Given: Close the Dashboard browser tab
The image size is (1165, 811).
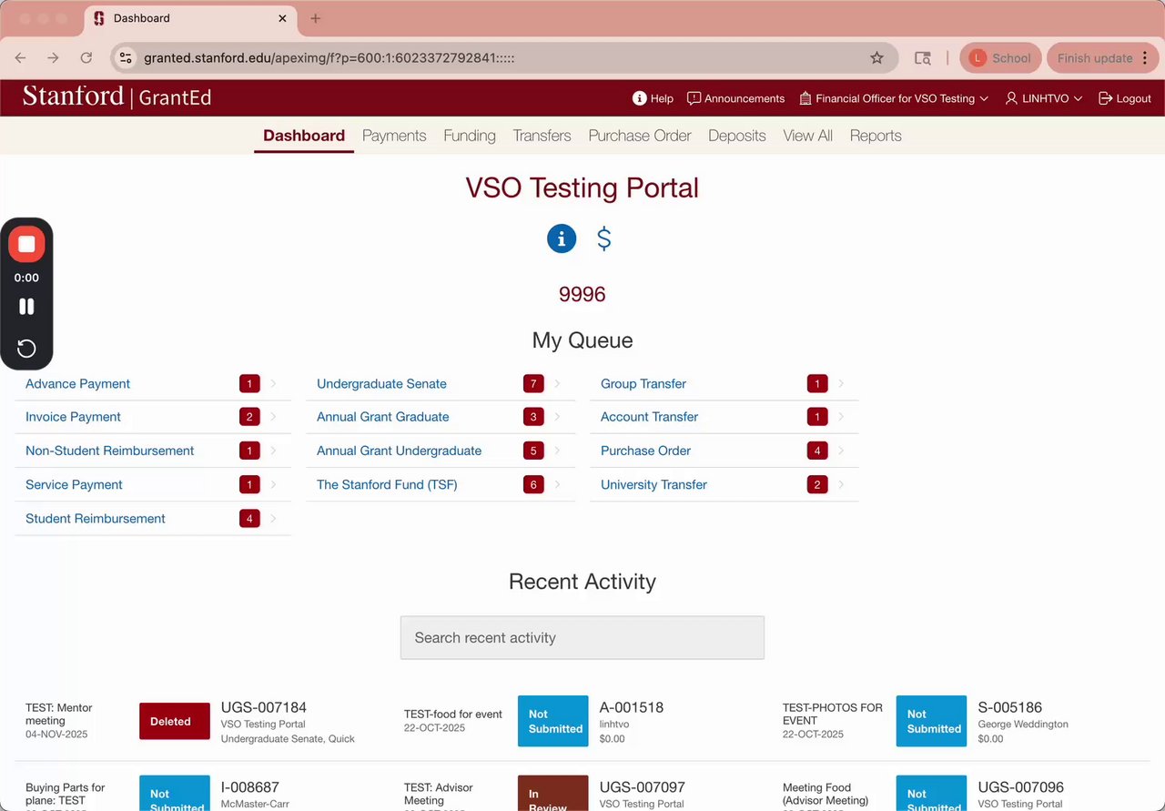Looking at the screenshot, I should [282, 18].
